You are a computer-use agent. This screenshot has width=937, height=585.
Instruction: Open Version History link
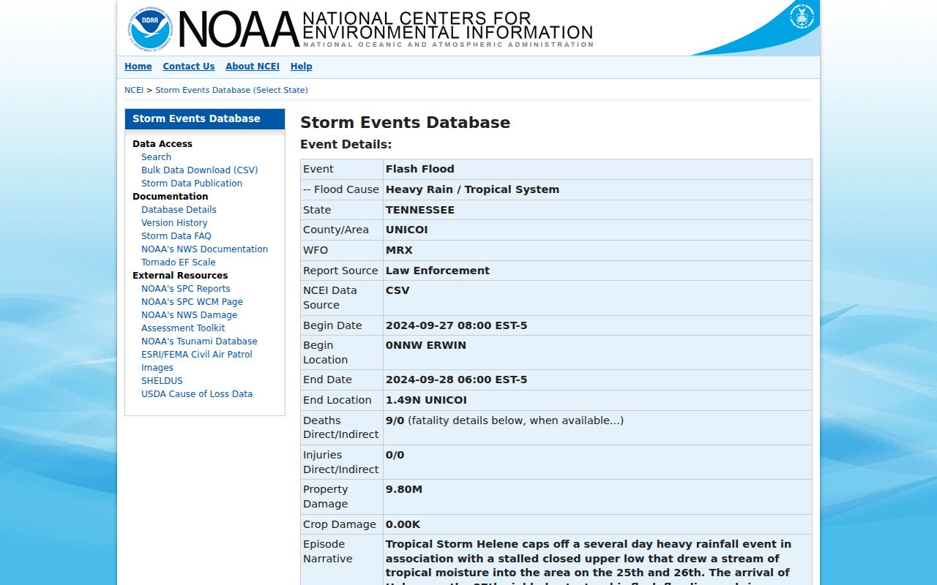(x=174, y=223)
